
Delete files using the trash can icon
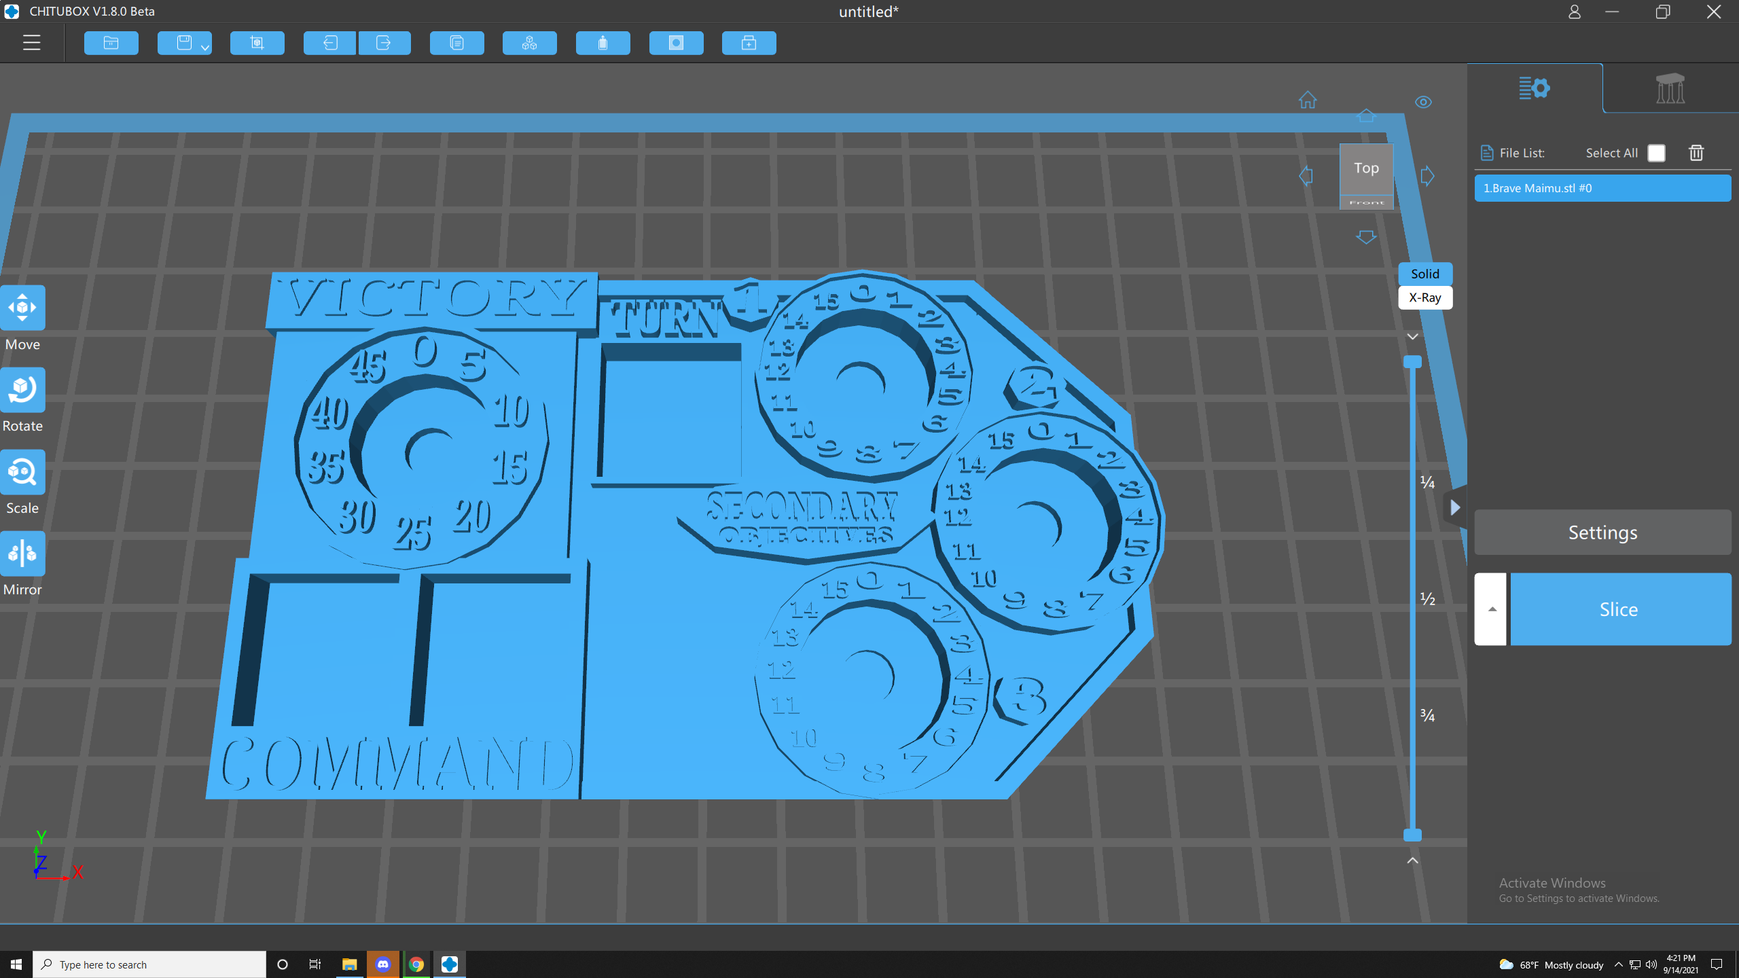point(1696,153)
